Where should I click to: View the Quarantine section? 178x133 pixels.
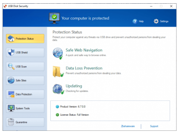tap(25, 122)
